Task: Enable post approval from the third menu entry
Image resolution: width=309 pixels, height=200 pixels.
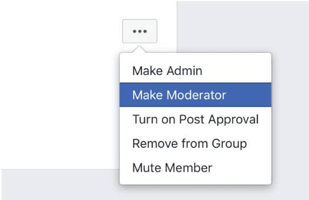Action: tap(195, 119)
